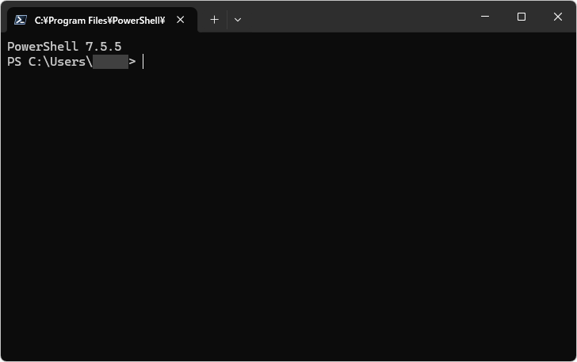This screenshot has height=362, width=577.
Task: Click the "PS" prefix of the prompt
Action: 14,62
